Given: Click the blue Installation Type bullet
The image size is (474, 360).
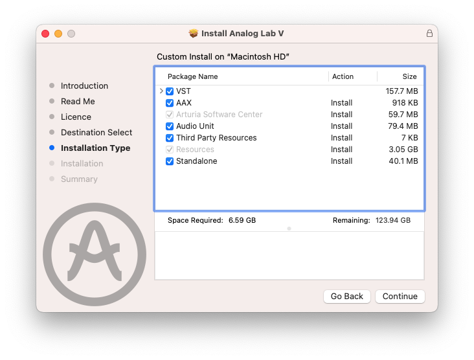Looking at the screenshot, I should pos(52,148).
